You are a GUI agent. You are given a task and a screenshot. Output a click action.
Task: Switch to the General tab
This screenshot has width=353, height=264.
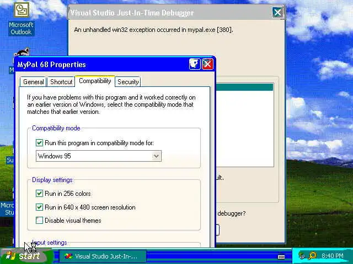pos(33,82)
